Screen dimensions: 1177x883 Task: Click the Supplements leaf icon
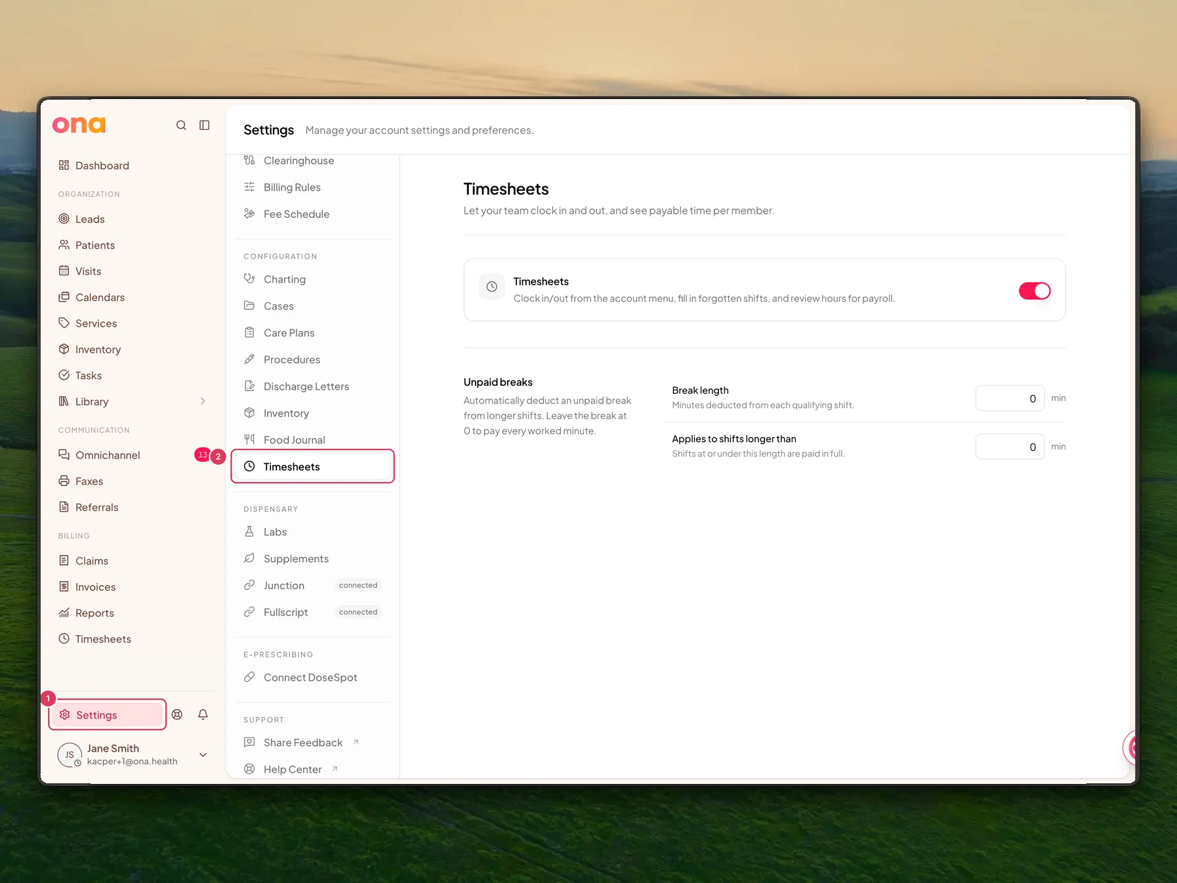pyautogui.click(x=249, y=558)
